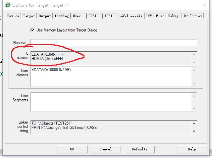Click into the User classes text box
The height and width of the screenshot is (158, 212).
111,77
